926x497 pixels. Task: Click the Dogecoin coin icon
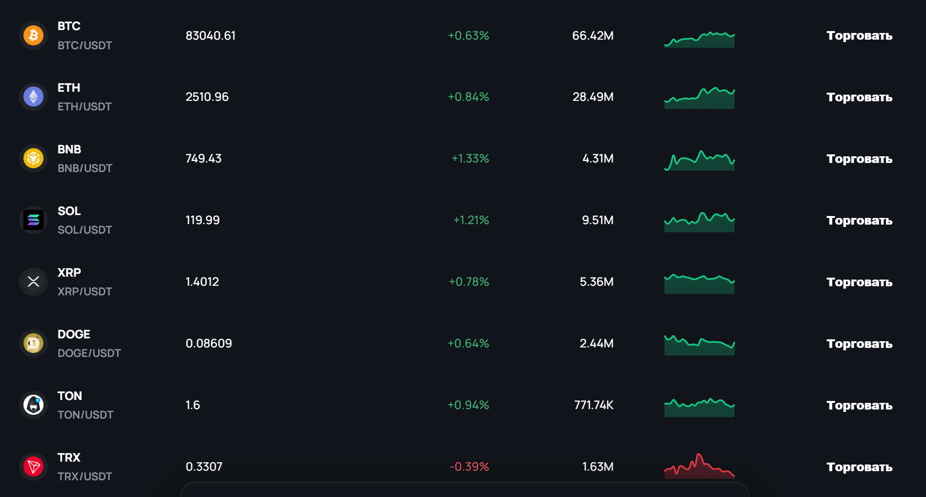pos(33,343)
